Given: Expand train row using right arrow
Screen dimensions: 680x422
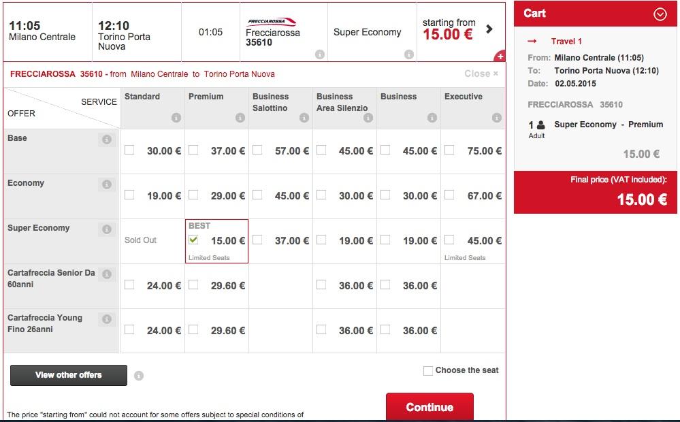Looking at the screenshot, I should (489, 29).
